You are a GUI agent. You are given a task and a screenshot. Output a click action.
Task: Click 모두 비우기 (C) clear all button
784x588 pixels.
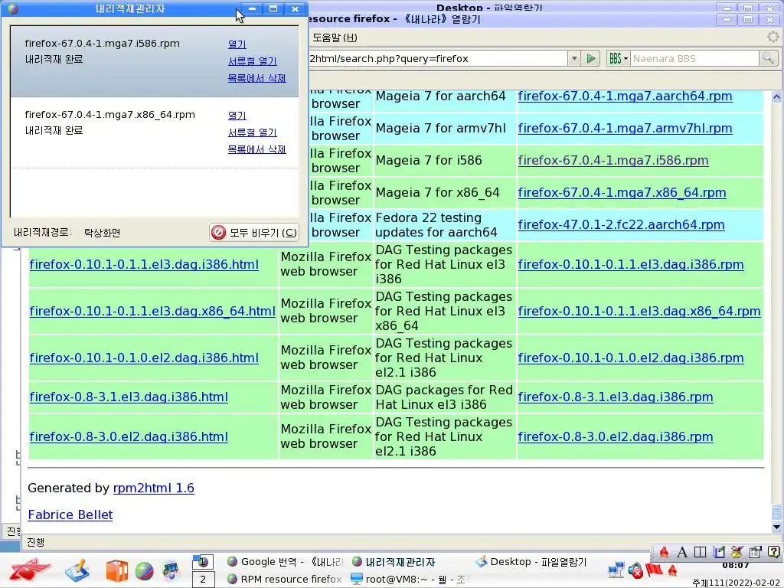click(x=254, y=233)
